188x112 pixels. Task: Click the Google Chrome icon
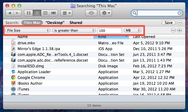(13, 77)
